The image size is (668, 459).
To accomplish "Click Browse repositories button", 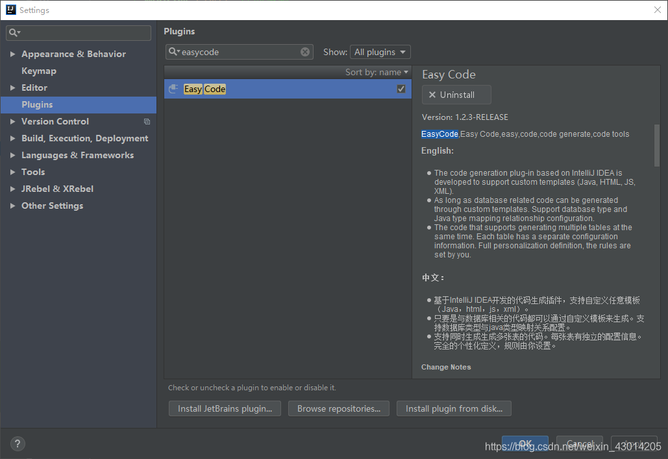I will tap(339, 408).
